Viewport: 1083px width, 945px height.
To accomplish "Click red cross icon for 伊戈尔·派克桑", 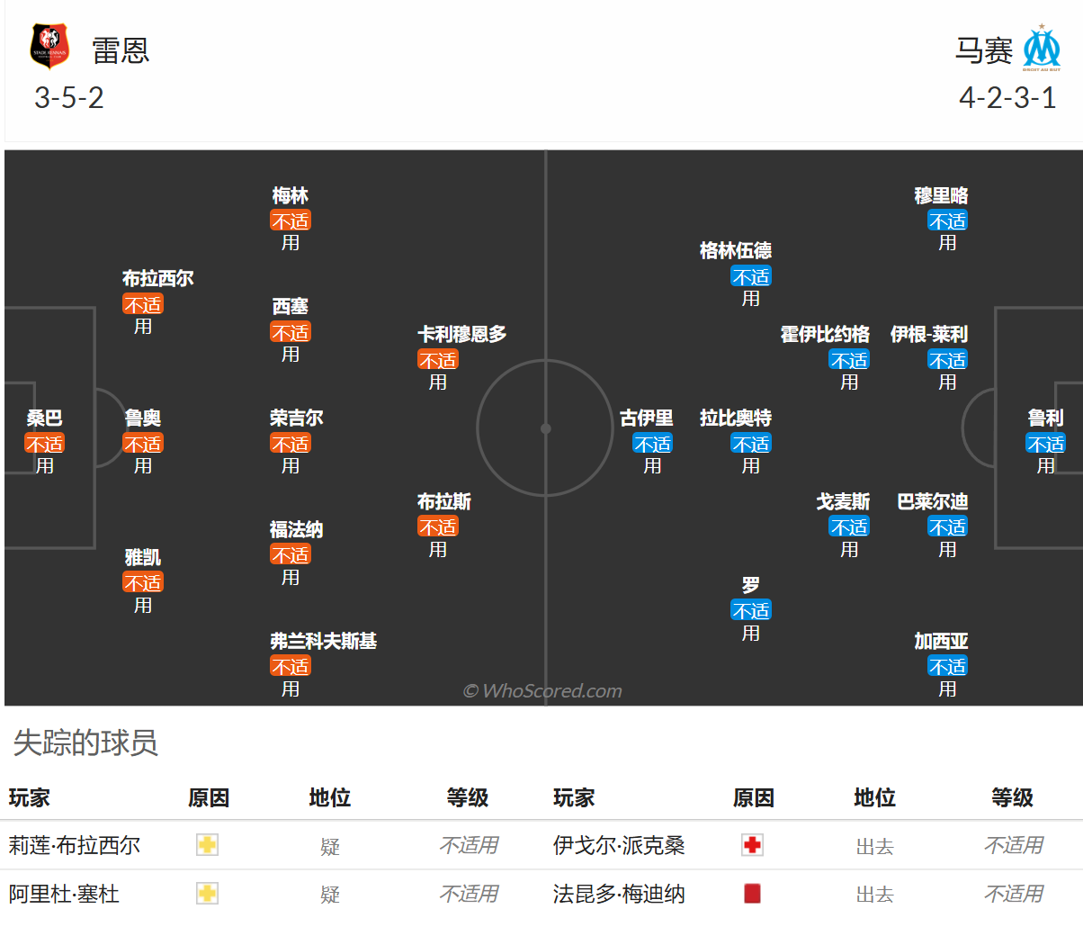I will point(753,845).
